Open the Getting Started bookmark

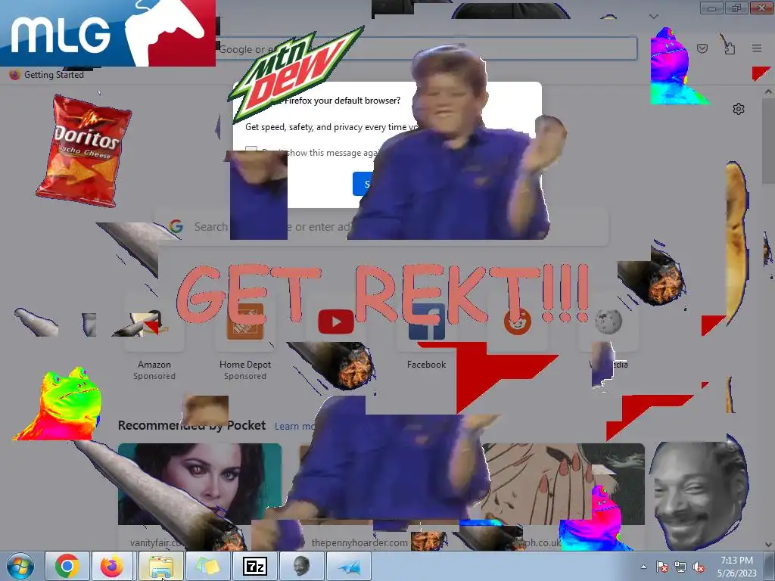coord(47,75)
